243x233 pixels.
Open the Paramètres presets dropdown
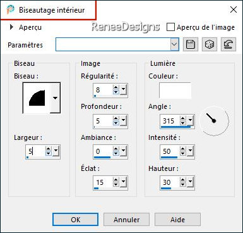[x=175, y=44]
